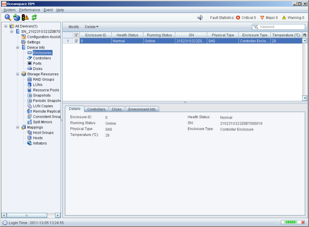Sort by Running Status column header

pyautogui.click(x=159, y=35)
